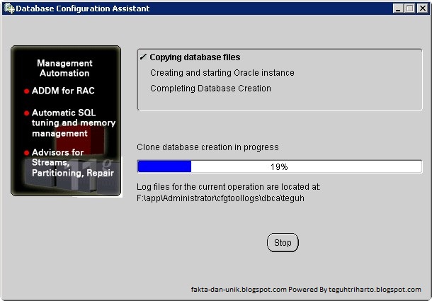Click the log path F:\app\Administrator\cfgtoollogs\dbca\teguh
432x301 pixels.
pyautogui.click(x=221, y=198)
